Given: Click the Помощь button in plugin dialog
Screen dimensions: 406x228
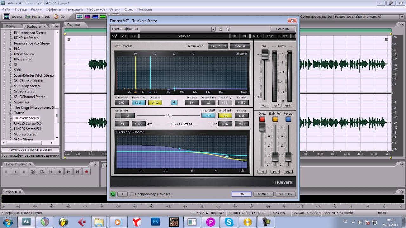Looking at the screenshot, I should click(x=282, y=29).
